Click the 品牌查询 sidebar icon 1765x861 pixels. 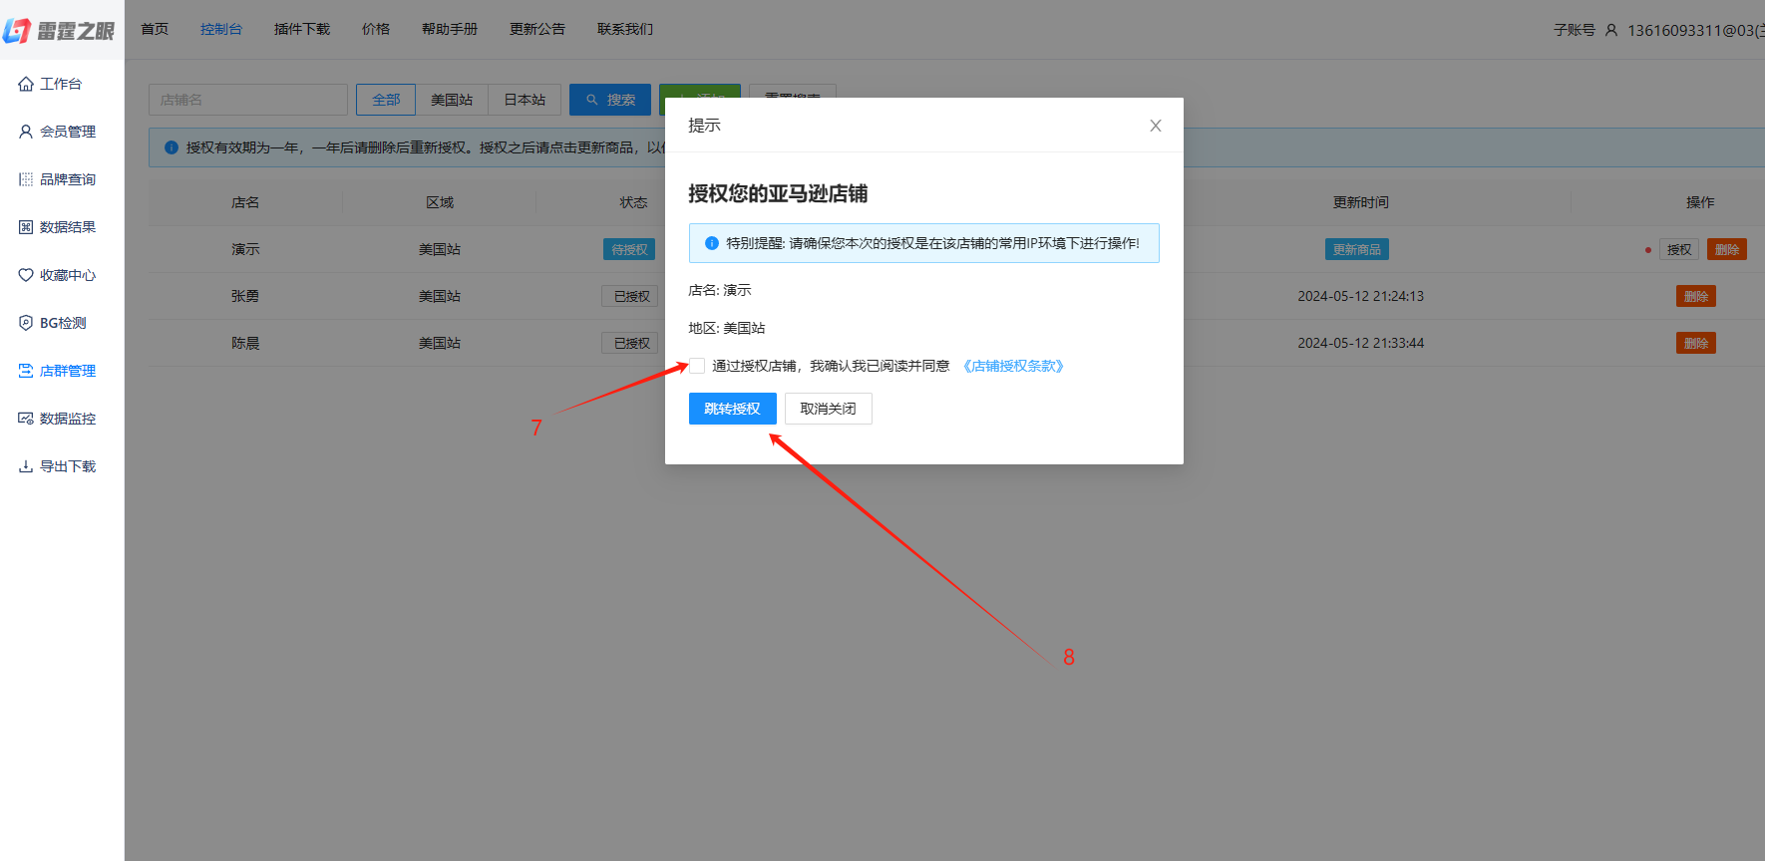point(26,179)
